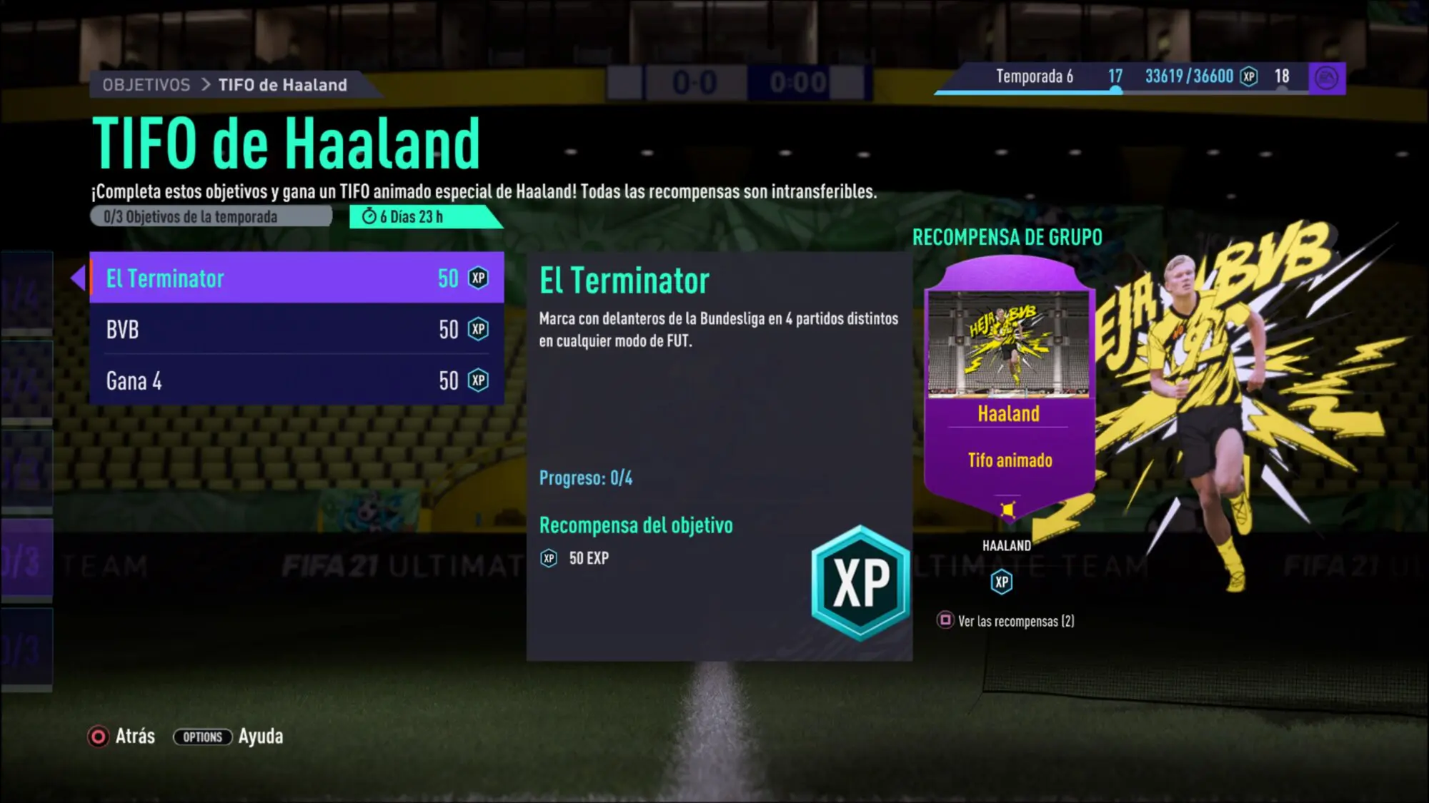Screen dimensions: 1429x803
Task: Click the Atrás back button
Action: click(121, 737)
